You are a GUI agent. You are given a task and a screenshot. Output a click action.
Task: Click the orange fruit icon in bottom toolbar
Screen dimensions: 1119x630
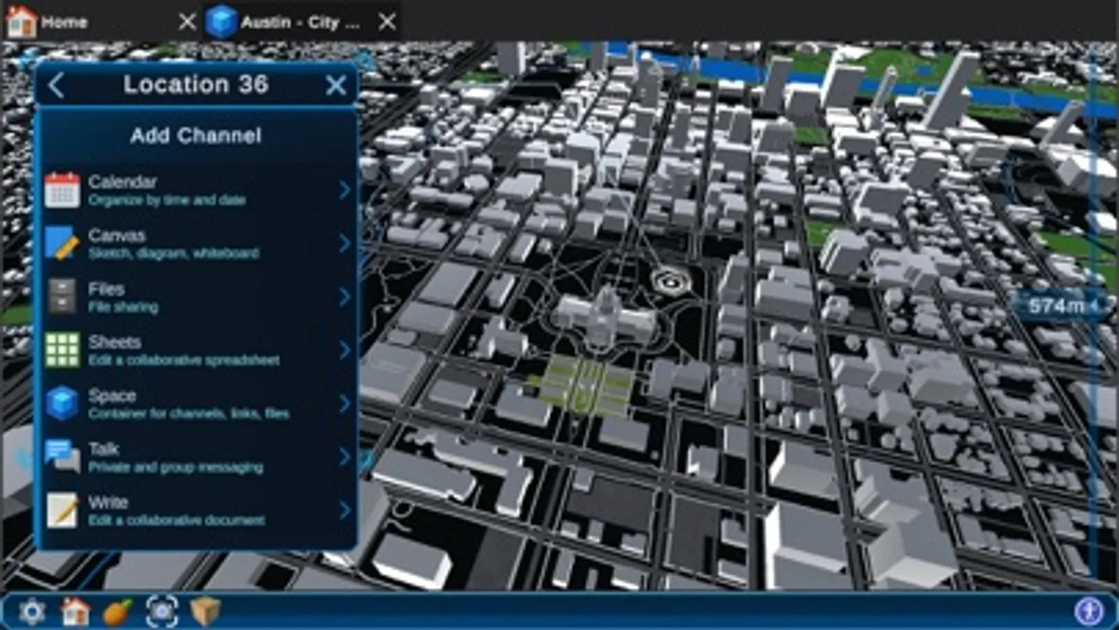coord(118,612)
